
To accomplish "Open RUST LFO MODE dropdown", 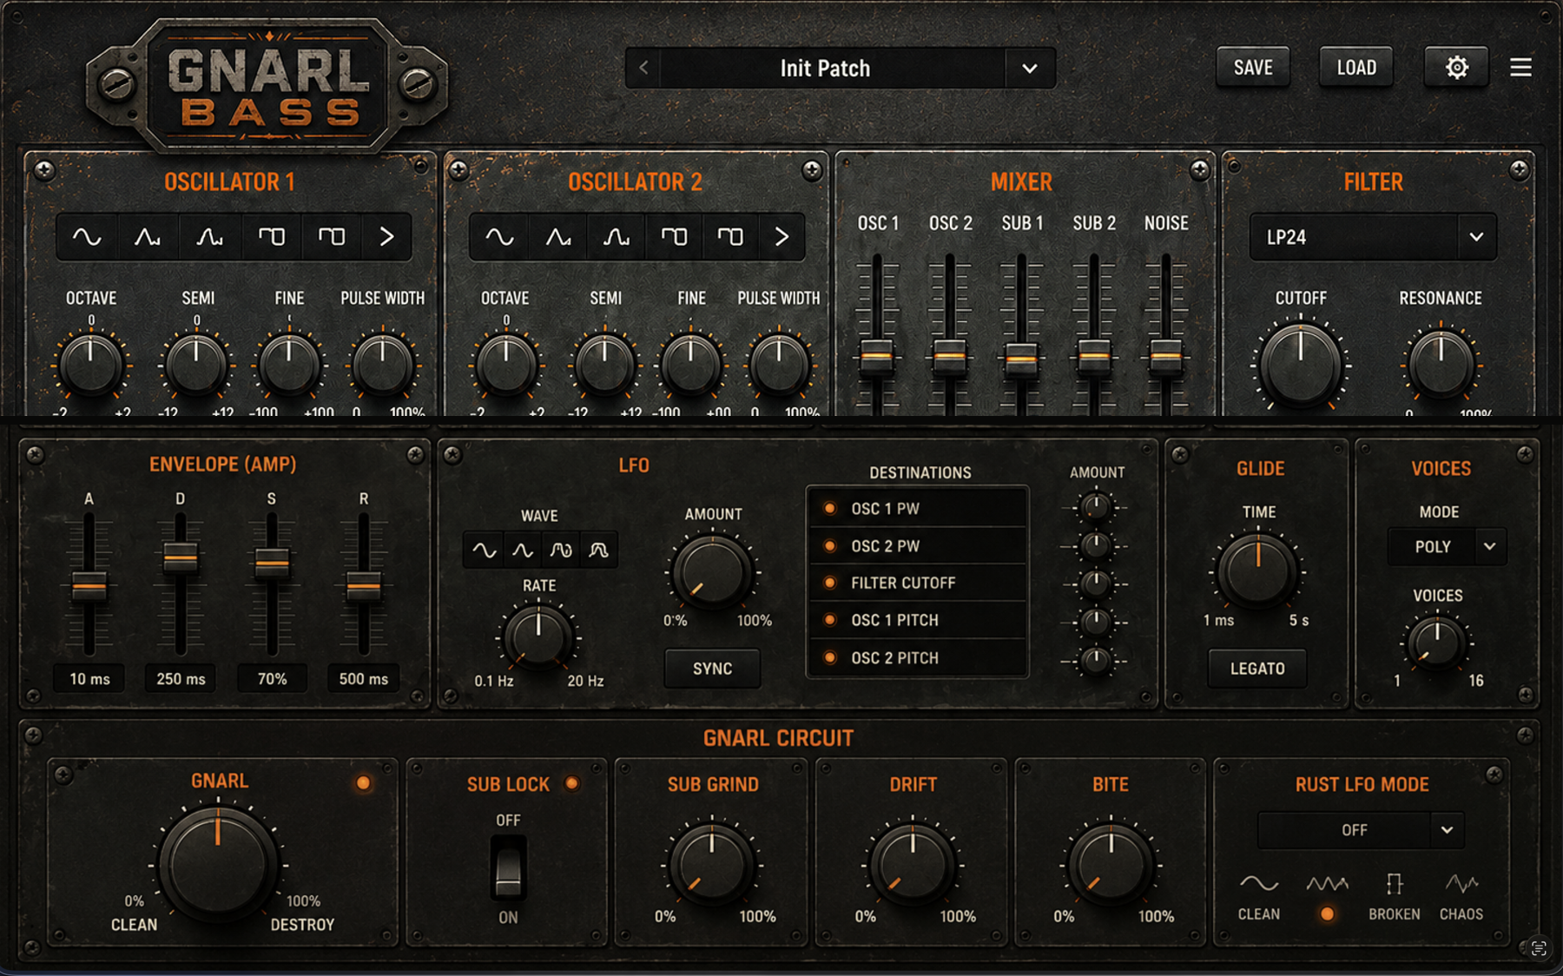I will click(1361, 830).
